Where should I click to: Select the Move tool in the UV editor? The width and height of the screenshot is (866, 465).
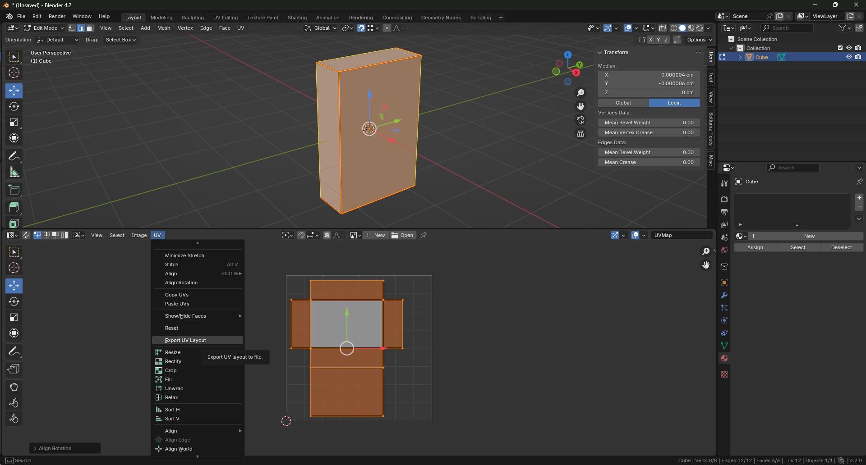tap(14, 285)
